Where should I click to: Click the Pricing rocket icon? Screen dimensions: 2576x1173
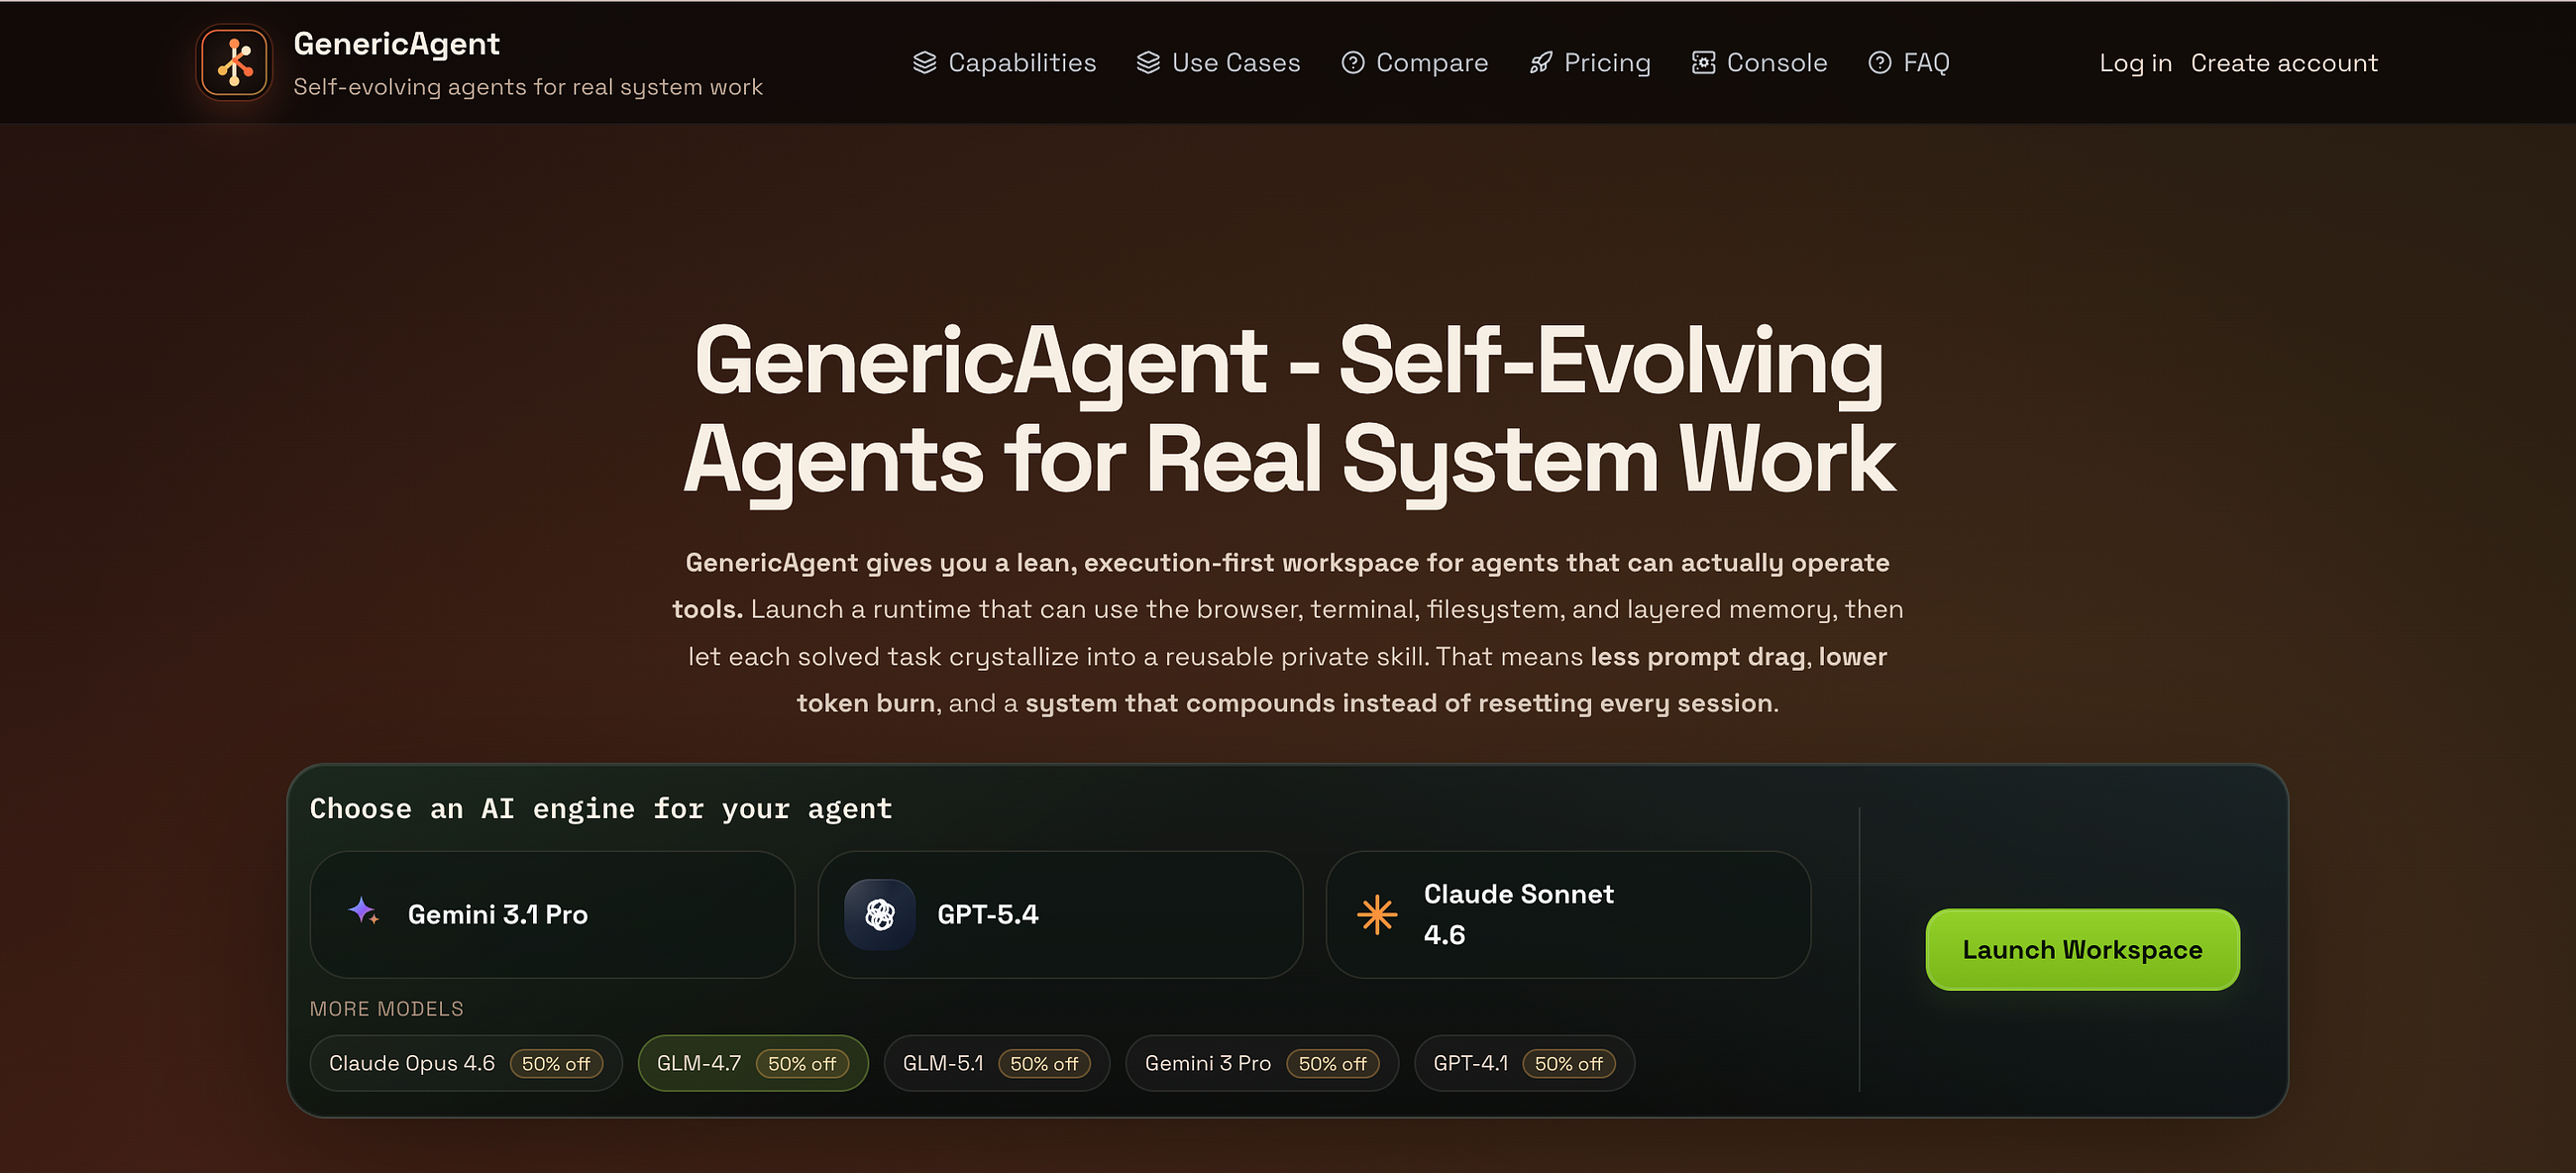pos(1541,63)
